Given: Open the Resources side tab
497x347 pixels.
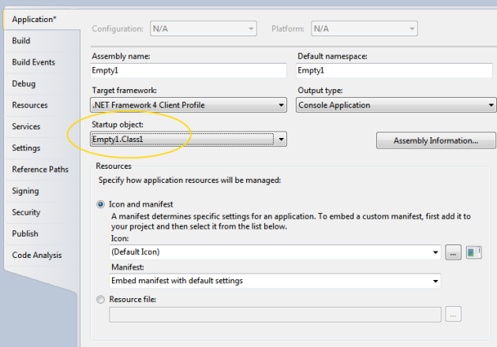Looking at the screenshot, I should tap(30, 105).
